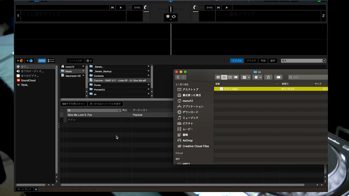Expand the _Serato_ folder arrow
This screenshot has width=349, height=196.
pyautogui.click(x=149, y=66)
